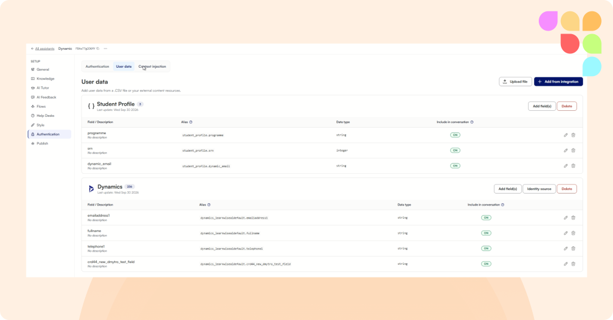
Task: Edit the emailaddress1 field
Action: [x=566, y=218]
